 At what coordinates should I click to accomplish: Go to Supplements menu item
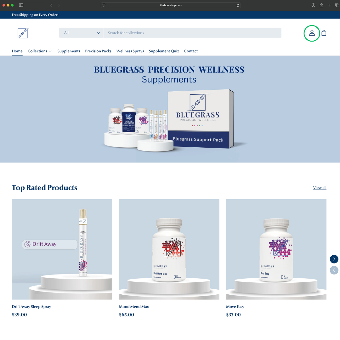(x=69, y=51)
